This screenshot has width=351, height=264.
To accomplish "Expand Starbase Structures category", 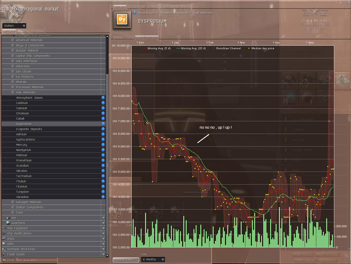I will coord(103,249).
